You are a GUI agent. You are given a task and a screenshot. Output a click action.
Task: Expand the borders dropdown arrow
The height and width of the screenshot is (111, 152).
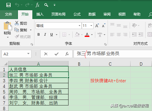pyautogui.click(x=69, y=35)
